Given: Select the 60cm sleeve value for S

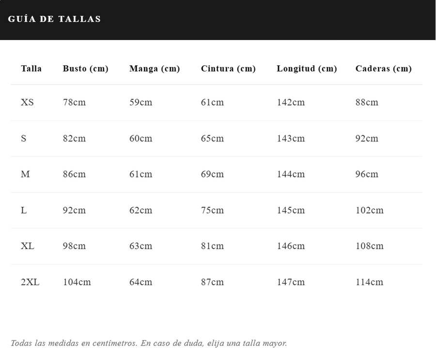Looking at the screenshot, I should pos(140,138).
